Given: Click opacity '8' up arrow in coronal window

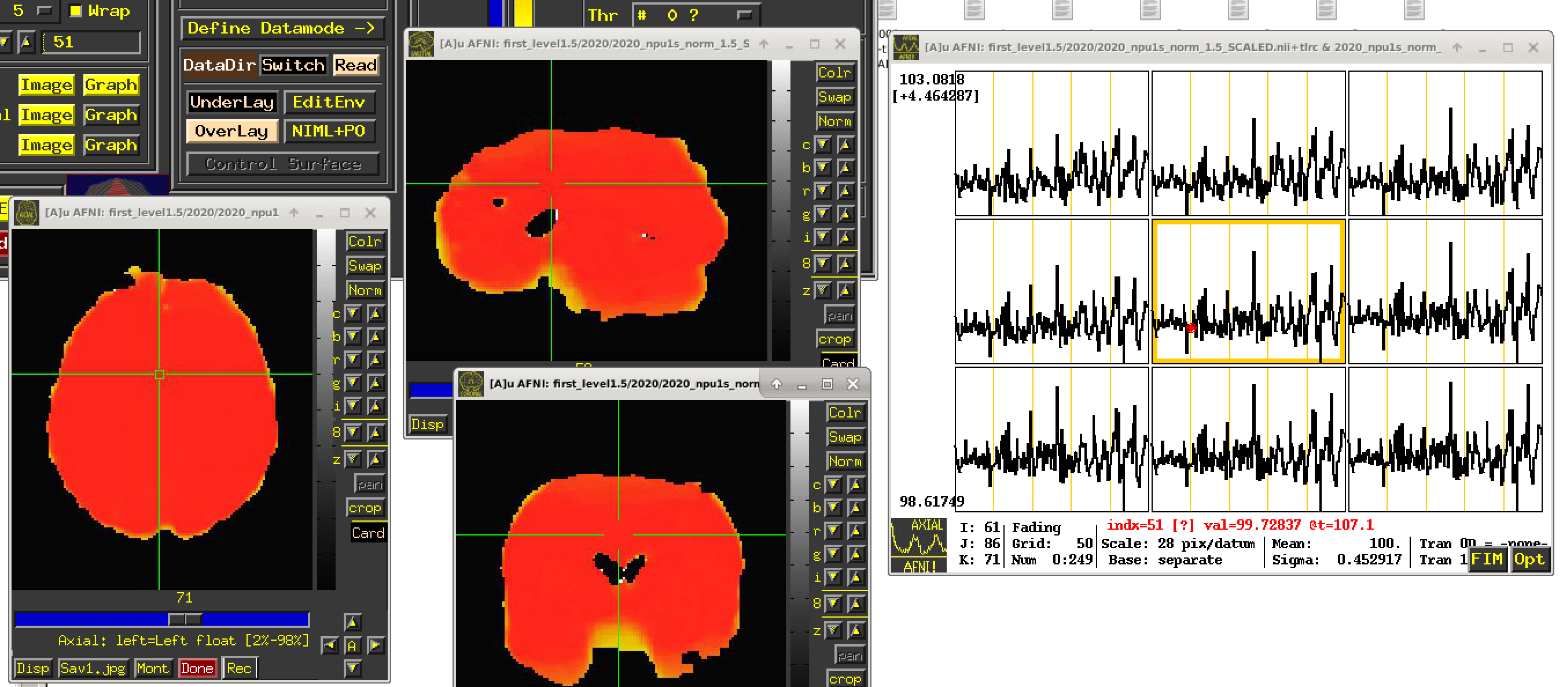Looking at the screenshot, I should 855,603.
